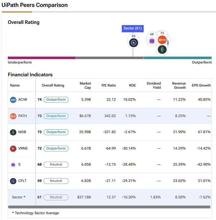
Task: Sort by Revenue Growth column header
Action: click(x=179, y=85)
